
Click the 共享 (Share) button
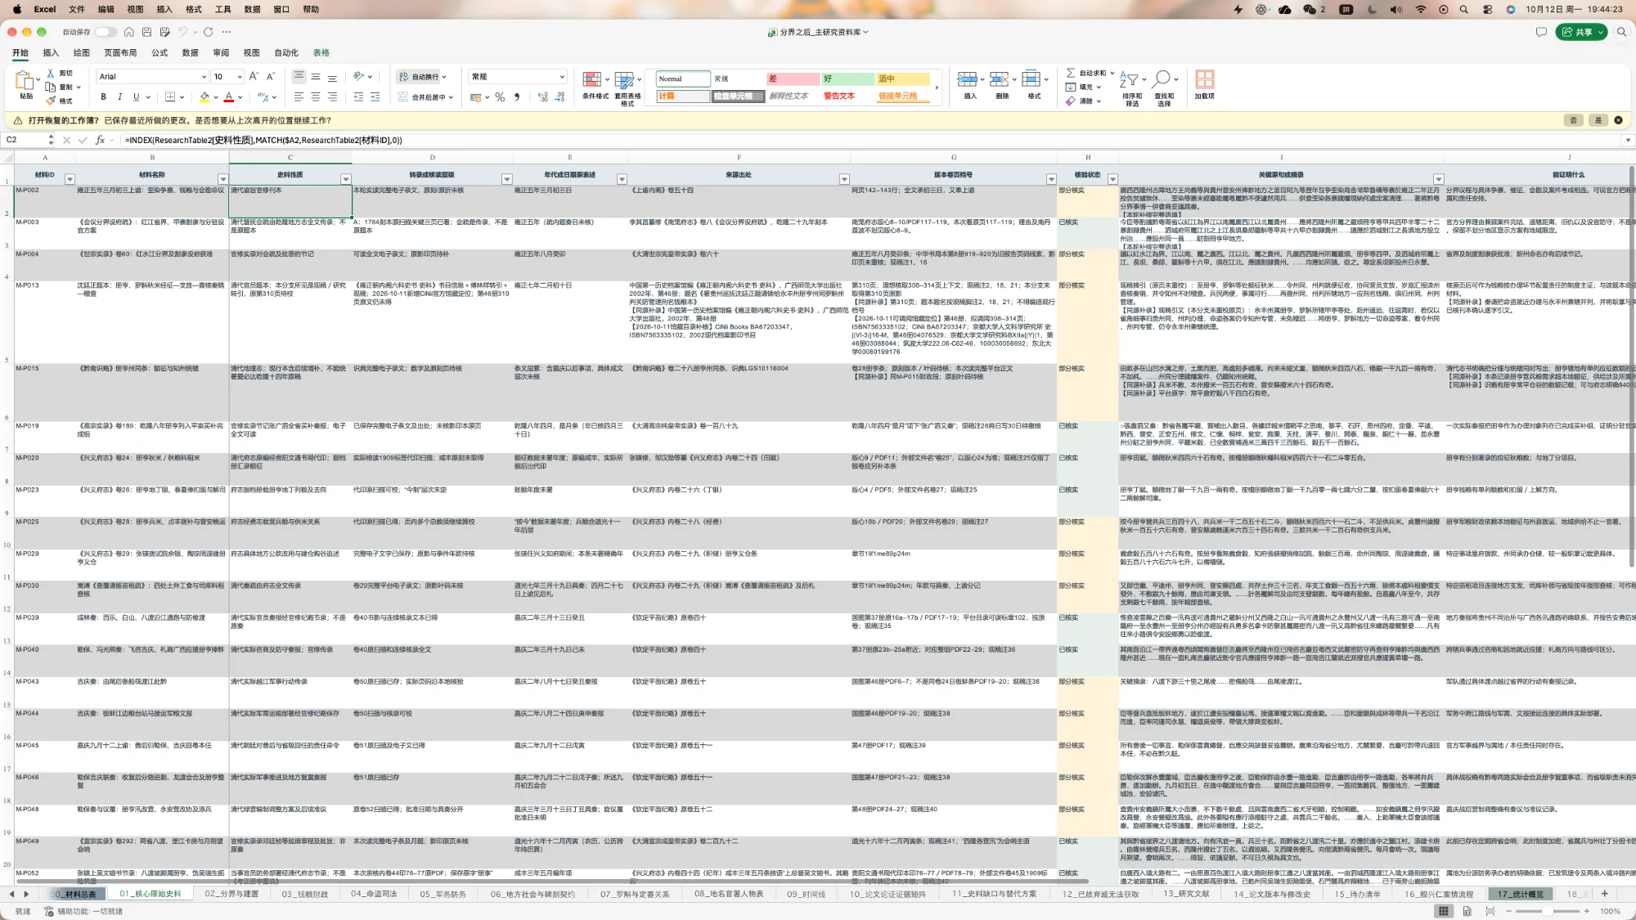click(x=1580, y=32)
